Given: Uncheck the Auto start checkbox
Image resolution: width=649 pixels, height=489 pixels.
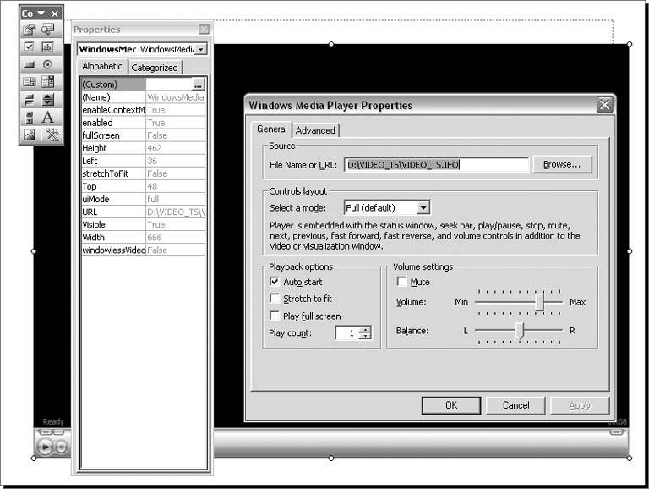Looking at the screenshot, I should coord(274,282).
